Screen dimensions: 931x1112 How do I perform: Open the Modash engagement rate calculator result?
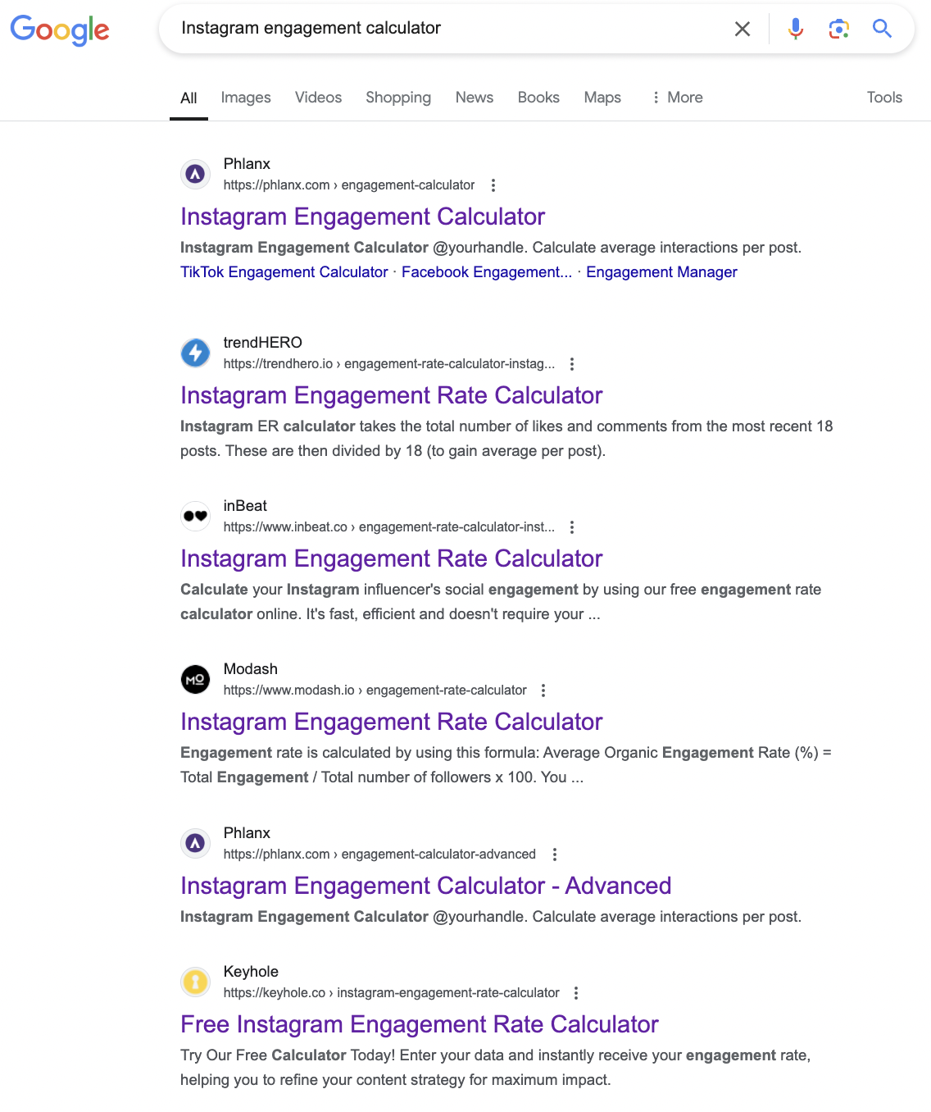point(391,722)
